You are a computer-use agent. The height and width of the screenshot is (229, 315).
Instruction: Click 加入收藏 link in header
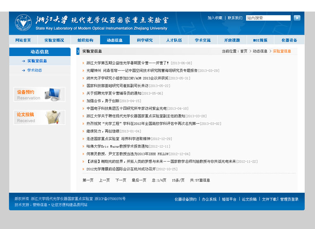click(x=215, y=18)
